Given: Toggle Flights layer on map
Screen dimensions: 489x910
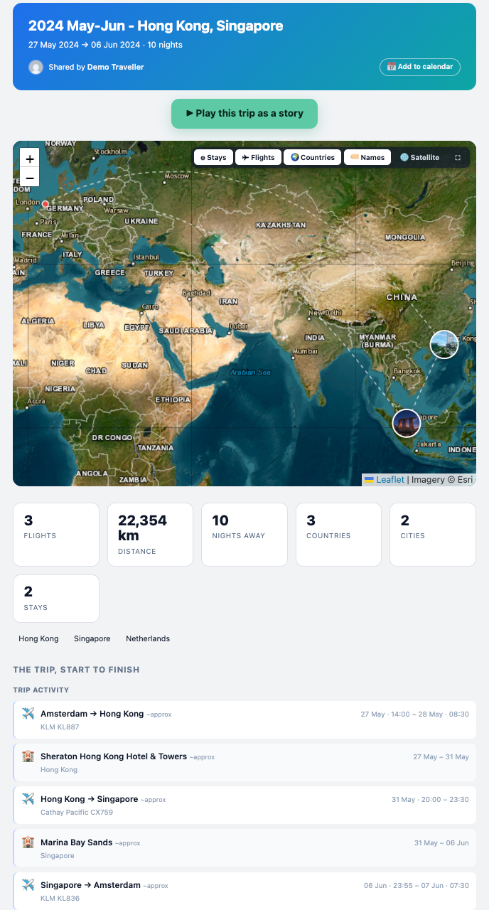Looking at the screenshot, I should [x=258, y=157].
